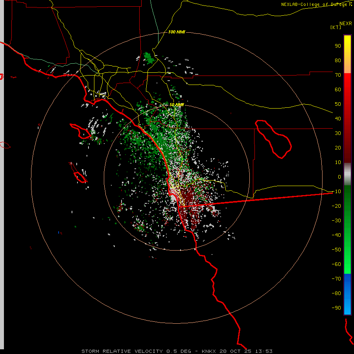Image resolution: width=354 pixels, height=354 pixels.
Task: Click the -50 value on the velocity scale
Action: pyautogui.click(x=336, y=249)
